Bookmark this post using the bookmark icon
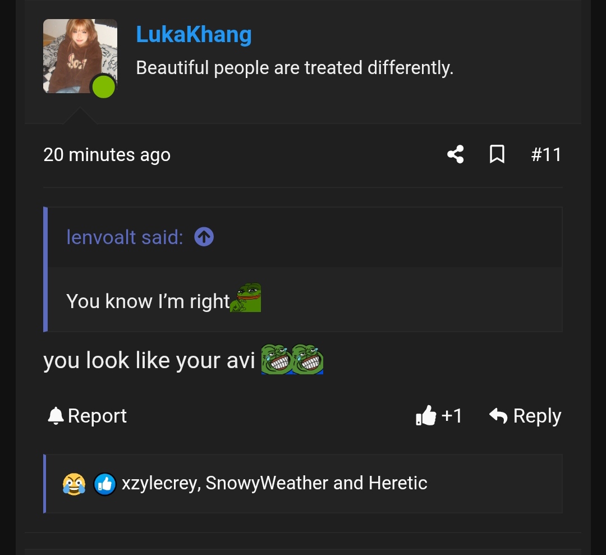Image resolution: width=606 pixels, height=555 pixels. point(497,154)
